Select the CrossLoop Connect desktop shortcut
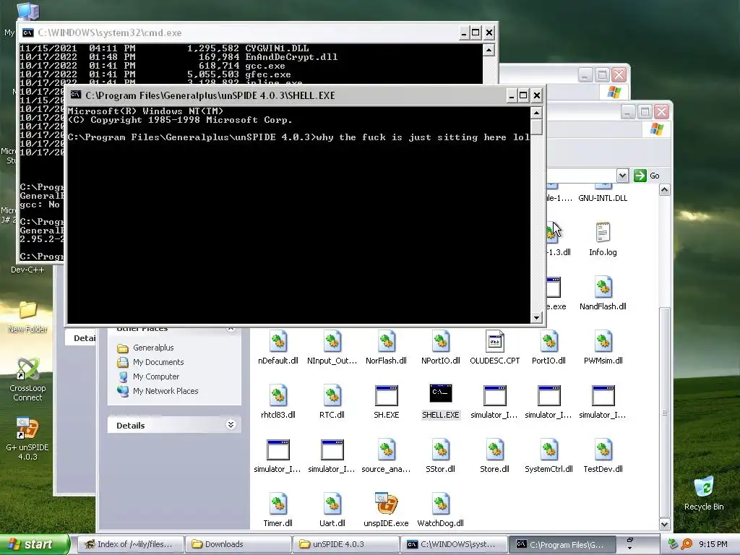 point(27,369)
